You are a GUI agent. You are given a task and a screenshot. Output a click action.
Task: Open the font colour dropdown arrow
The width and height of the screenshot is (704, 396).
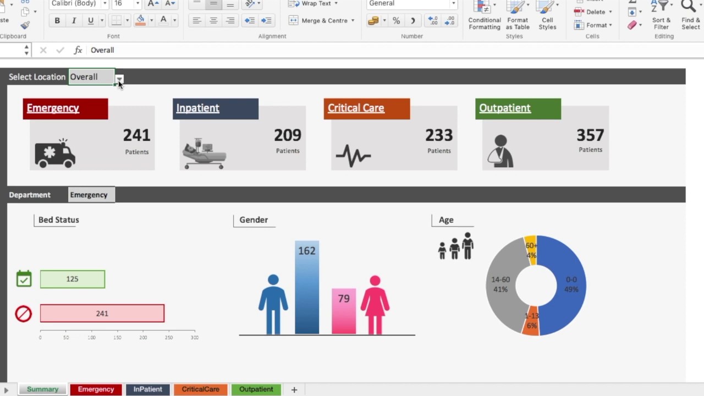(x=174, y=21)
